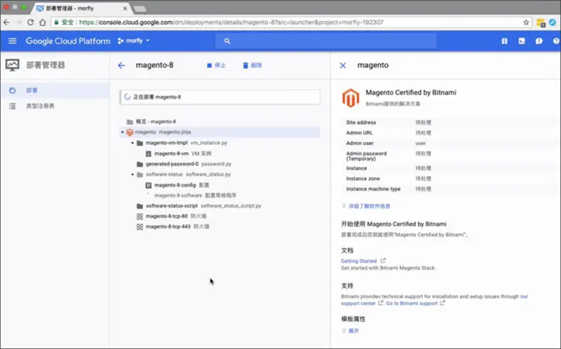561x349 pixels.
Task: Click folder icon beside magento-vm-tmpl
Action: click(x=140, y=143)
